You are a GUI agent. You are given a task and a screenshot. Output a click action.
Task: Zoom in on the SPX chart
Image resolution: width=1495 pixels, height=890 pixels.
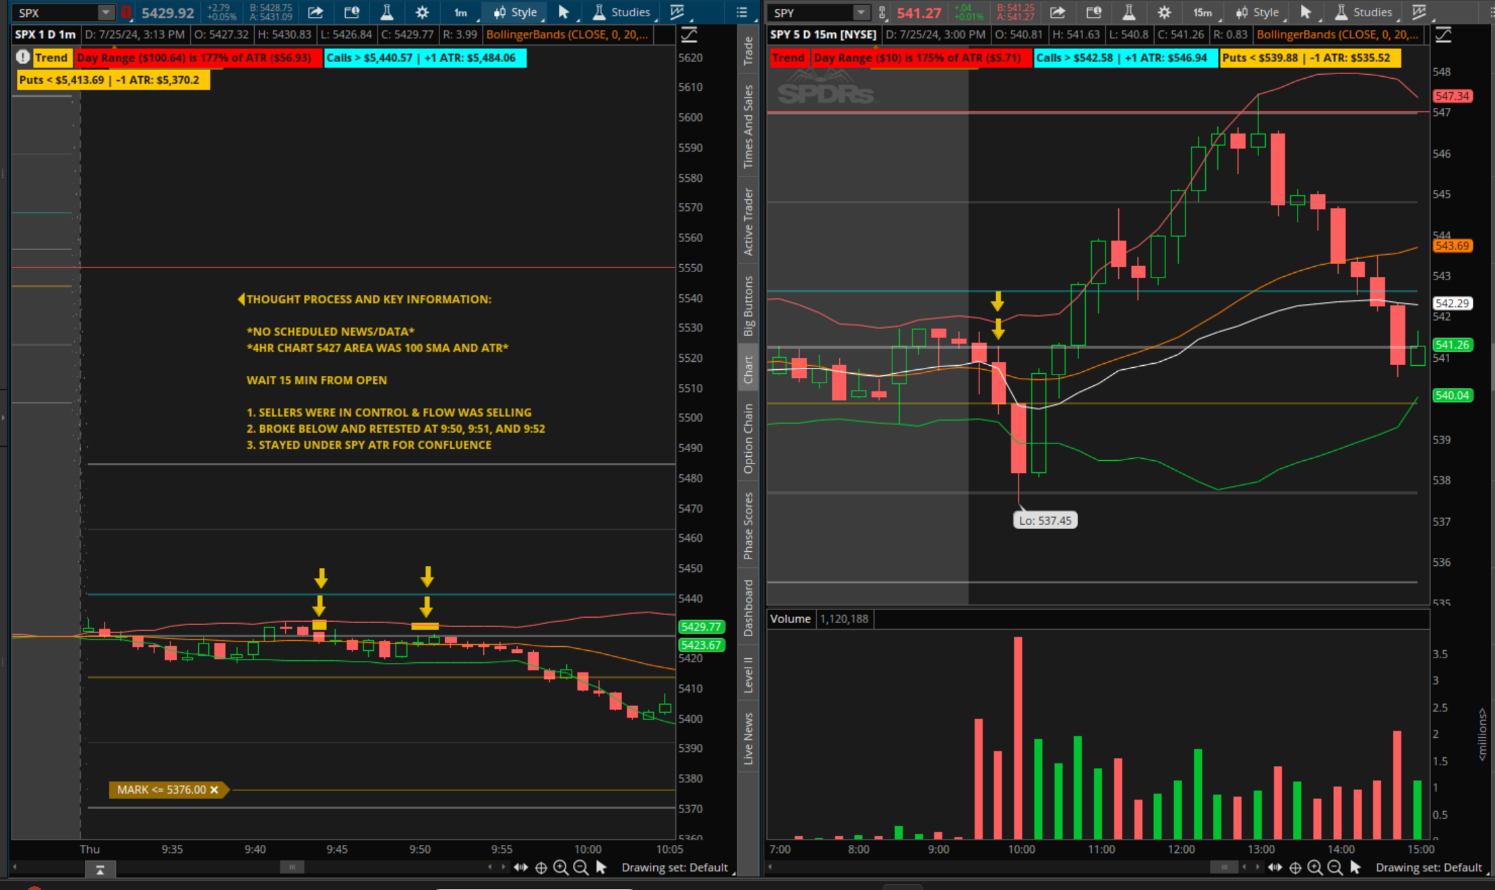click(x=561, y=868)
